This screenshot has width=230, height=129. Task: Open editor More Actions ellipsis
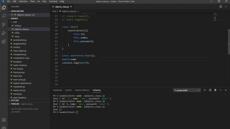tap(226, 6)
